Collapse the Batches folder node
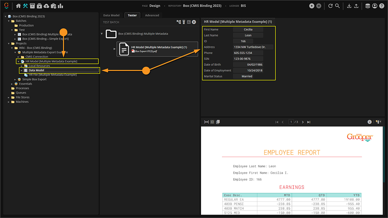Screen dimensions: 388x218 pos(9,21)
